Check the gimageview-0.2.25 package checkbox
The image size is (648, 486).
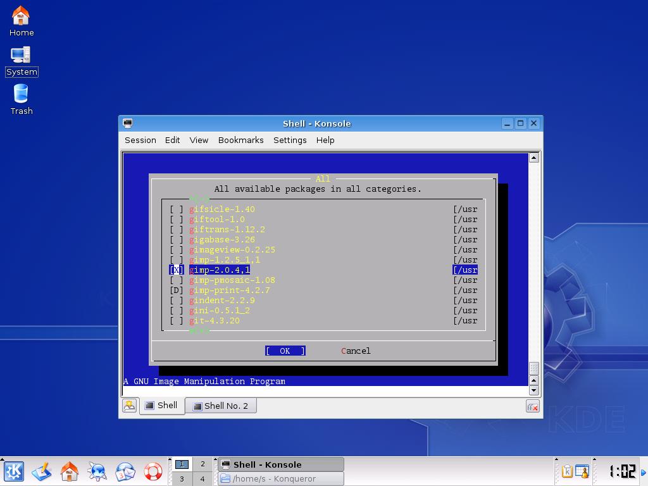[177, 250]
